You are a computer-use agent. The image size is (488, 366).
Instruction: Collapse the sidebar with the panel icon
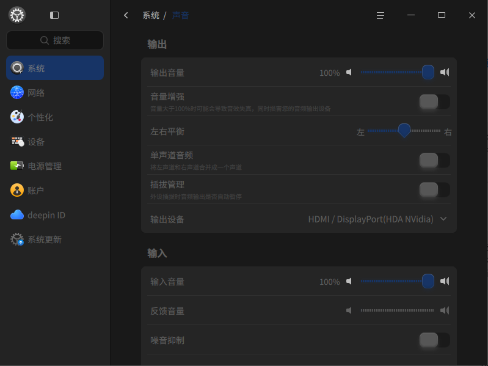(54, 15)
